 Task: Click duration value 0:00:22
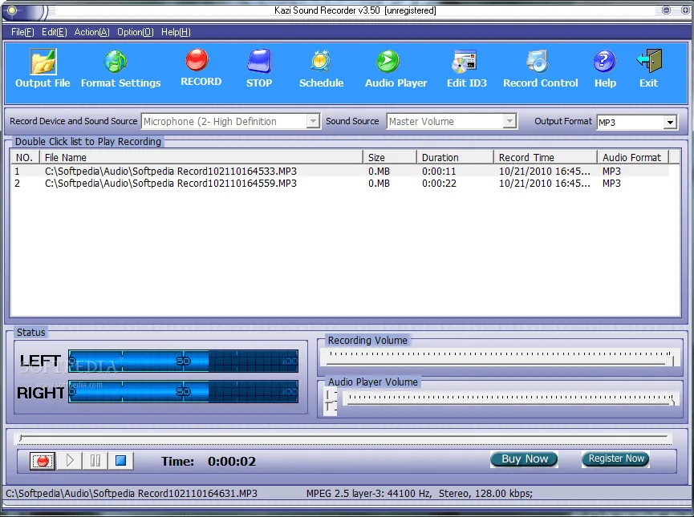pos(439,184)
